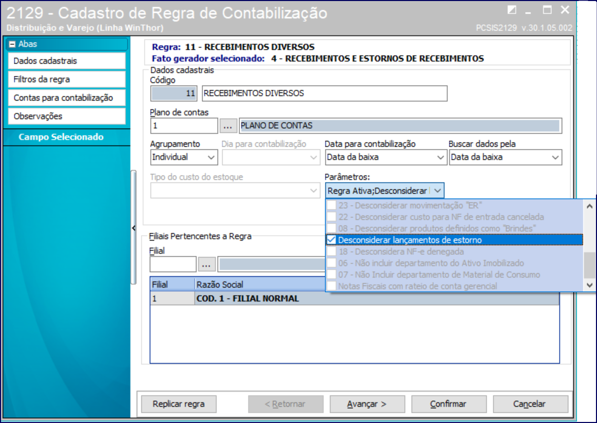The height and width of the screenshot is (423, 597).
Task: Click the sidebar vertical scrollbar
Action: coord(133,228)
